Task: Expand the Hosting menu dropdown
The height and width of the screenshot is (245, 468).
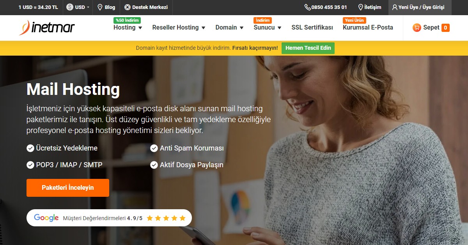Action: click(x=140, y=28)
